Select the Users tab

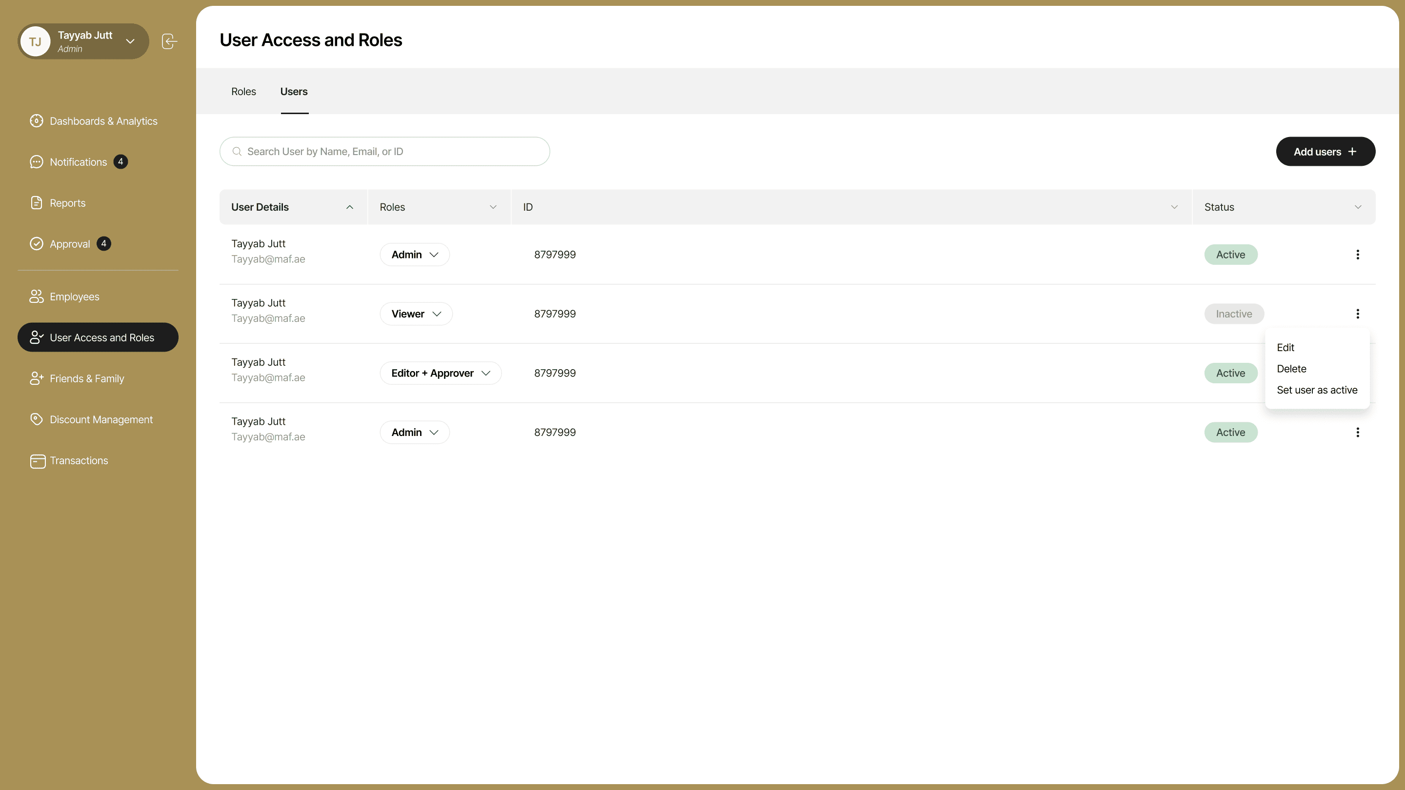coord(294,92)
